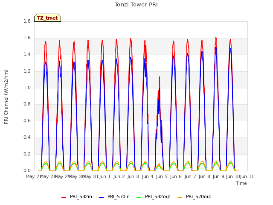Click the 0.0 y-axis tick label
The image size is (273, 205).
(27, 170)
